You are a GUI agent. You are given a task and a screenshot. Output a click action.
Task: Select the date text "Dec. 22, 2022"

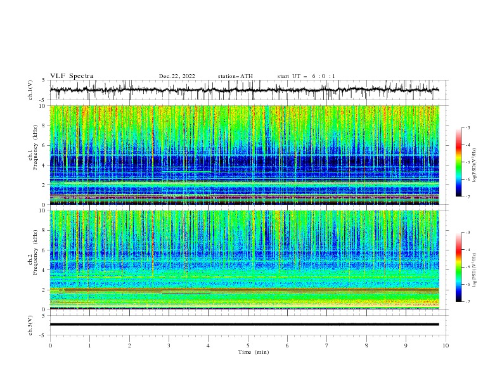(177, 76)
